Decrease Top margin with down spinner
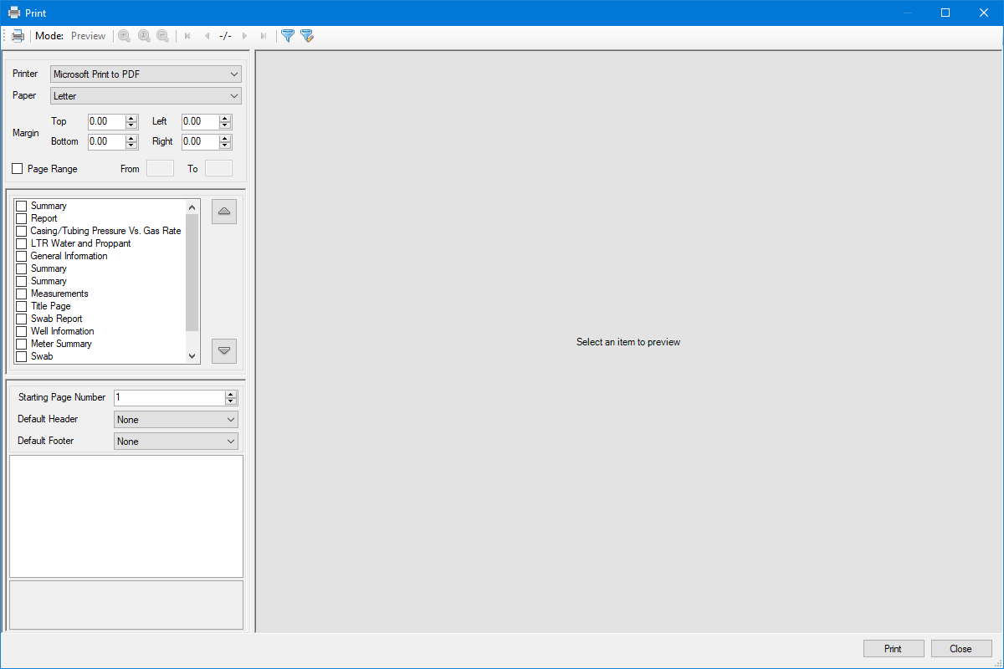The width and height of the screenshot is (1004, 669). pyautogui.click(x=131, y=125)
